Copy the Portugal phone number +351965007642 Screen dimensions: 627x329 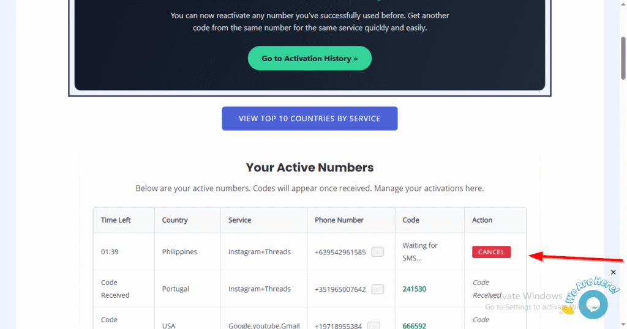tap(378, 289)
